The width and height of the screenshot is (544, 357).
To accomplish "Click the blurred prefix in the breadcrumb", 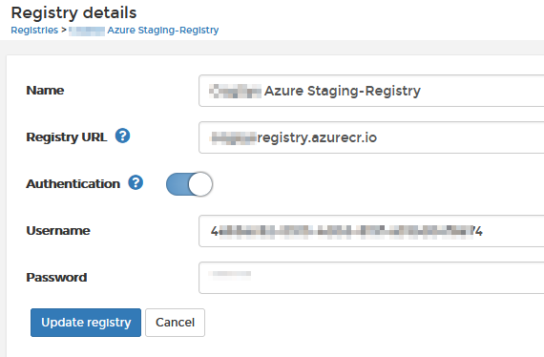I will pyautogui.click(x=87, y=31).
